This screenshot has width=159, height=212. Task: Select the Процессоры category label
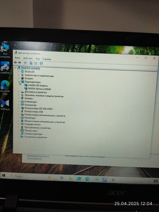click(x=31, y=131)
